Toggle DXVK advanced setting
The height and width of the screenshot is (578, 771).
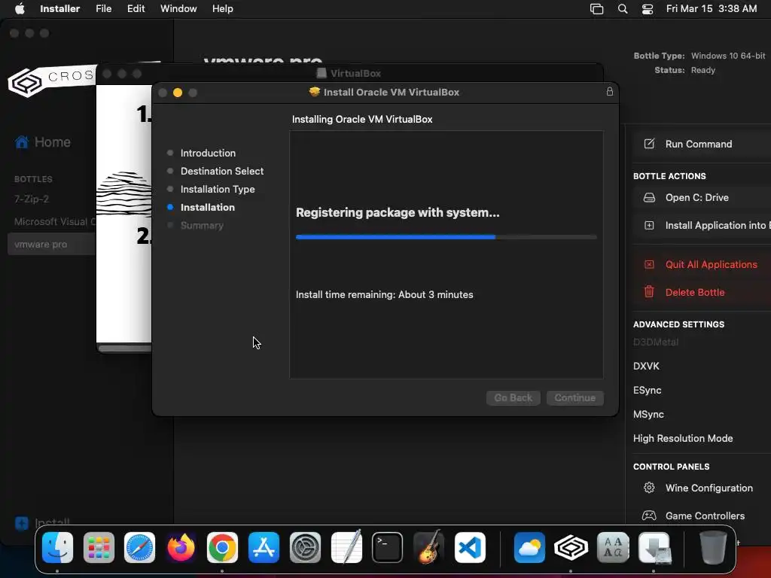click(647, 367)
